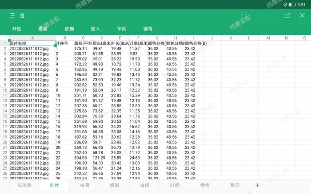The width and height of the screenshot is (311, 194).
Task: Switch to the 数据 menu tab
Action: pyautogui.click(x=69, y=29)
